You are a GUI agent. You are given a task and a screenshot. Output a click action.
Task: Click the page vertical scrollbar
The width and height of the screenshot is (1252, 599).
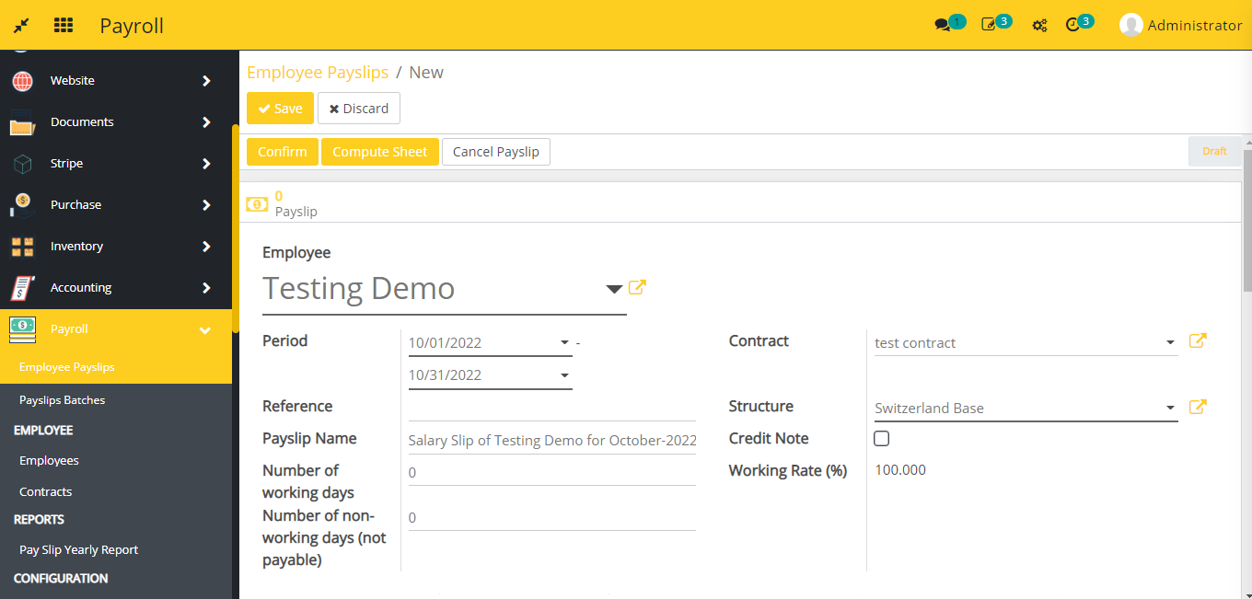pyautogui.click(x=1246, y=221)
